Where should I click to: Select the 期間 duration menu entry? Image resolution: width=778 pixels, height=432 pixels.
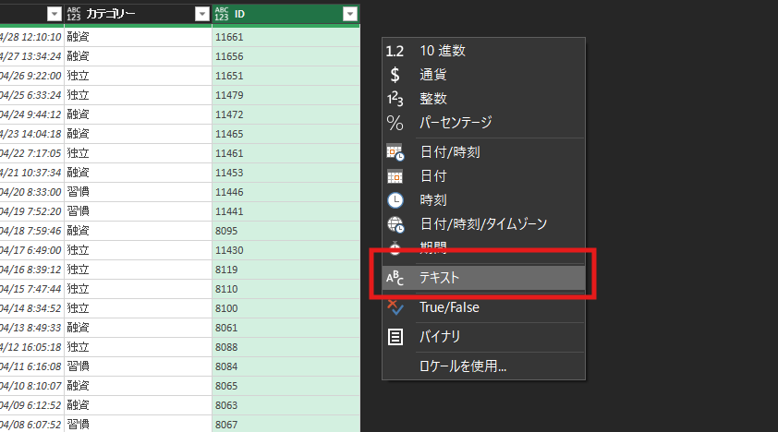point(433,247)
